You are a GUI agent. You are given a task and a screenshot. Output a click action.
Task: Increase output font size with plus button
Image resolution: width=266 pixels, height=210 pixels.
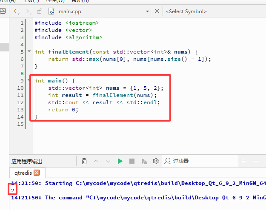point(244,161)
